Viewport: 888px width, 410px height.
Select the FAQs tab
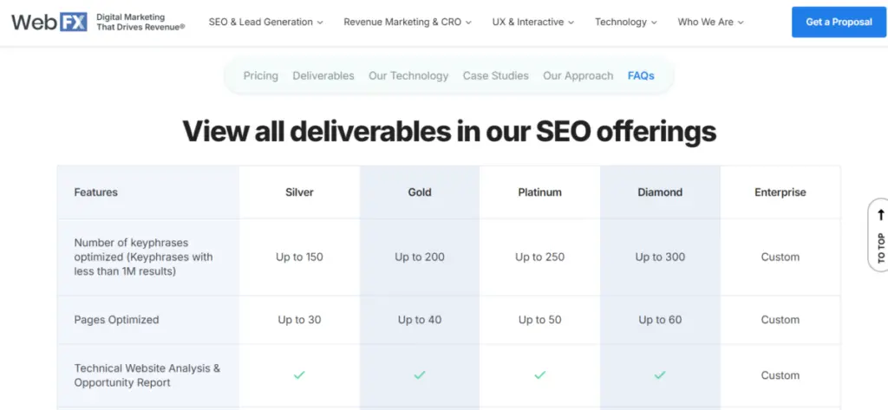coord(641,75)
